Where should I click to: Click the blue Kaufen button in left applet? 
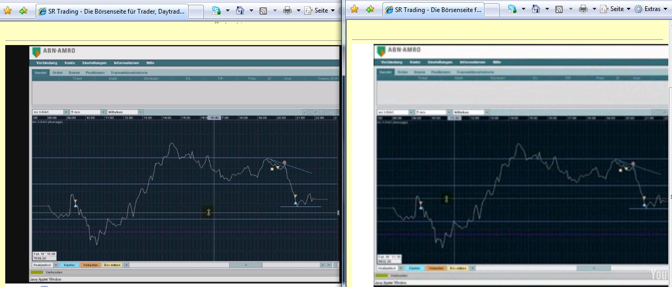(69, 265)
